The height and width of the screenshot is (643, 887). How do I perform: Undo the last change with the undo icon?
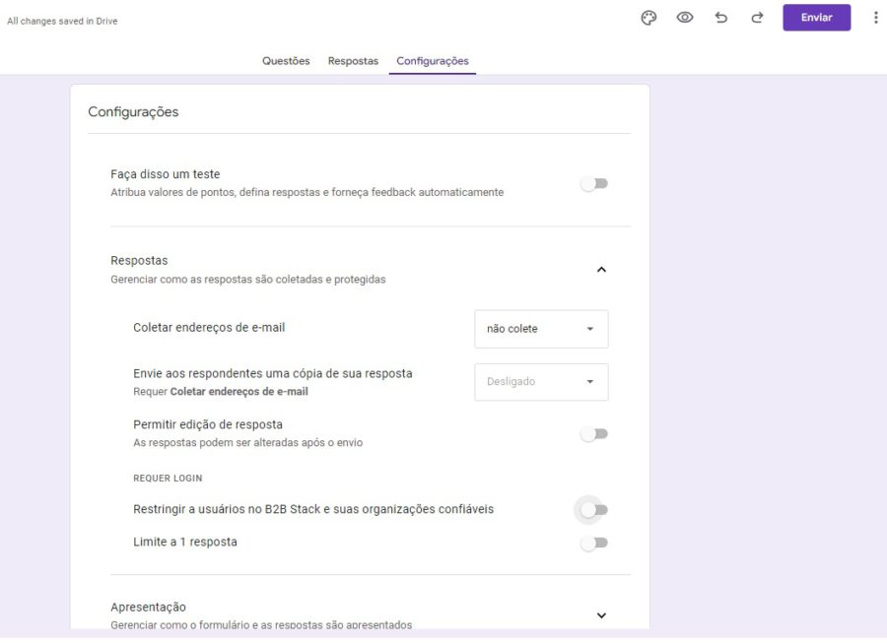pyautogui.click(x=720, y=17)
